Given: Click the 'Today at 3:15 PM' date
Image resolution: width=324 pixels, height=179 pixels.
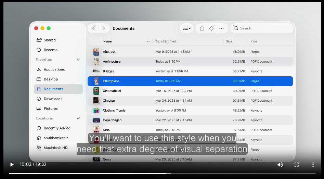Looking at the screenshot, I should point(168,61).
